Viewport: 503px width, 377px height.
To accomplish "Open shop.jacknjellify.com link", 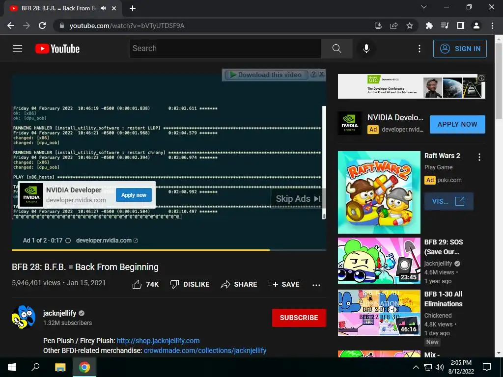I will coord(158,341).
